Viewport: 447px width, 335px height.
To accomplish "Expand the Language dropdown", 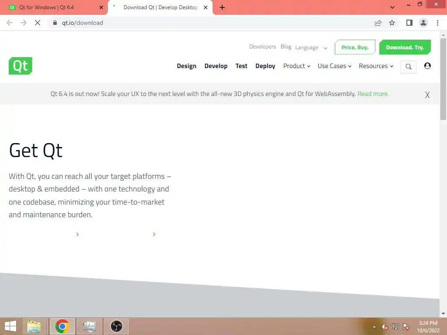I will [x=311, y=48].
